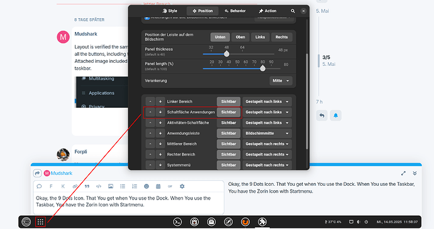This screenshot has height=229, width=434.
Task: Open the 9-dots applications grid icon
Action: click(x=40, y=222)
